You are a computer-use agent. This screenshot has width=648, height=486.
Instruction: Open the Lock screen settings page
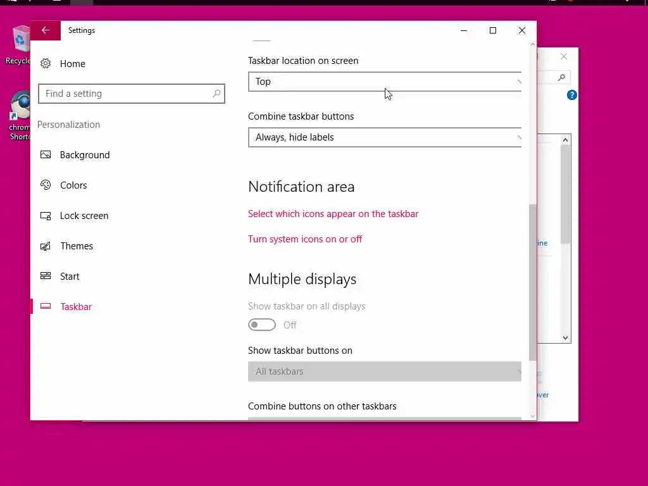(x=84, y=216)
